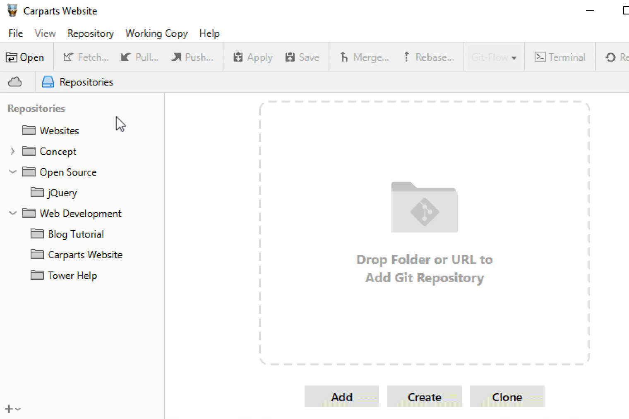Screen dimensions: 629x419
Task: Click the Pull toolbar icon
Action: click(x=126, y=57)
